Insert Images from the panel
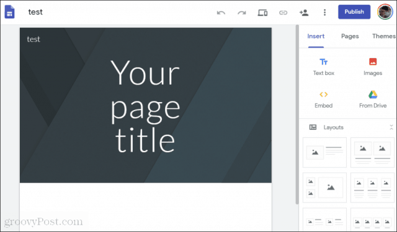This screenshot has width=397, height=232. (x=373, y=67)
